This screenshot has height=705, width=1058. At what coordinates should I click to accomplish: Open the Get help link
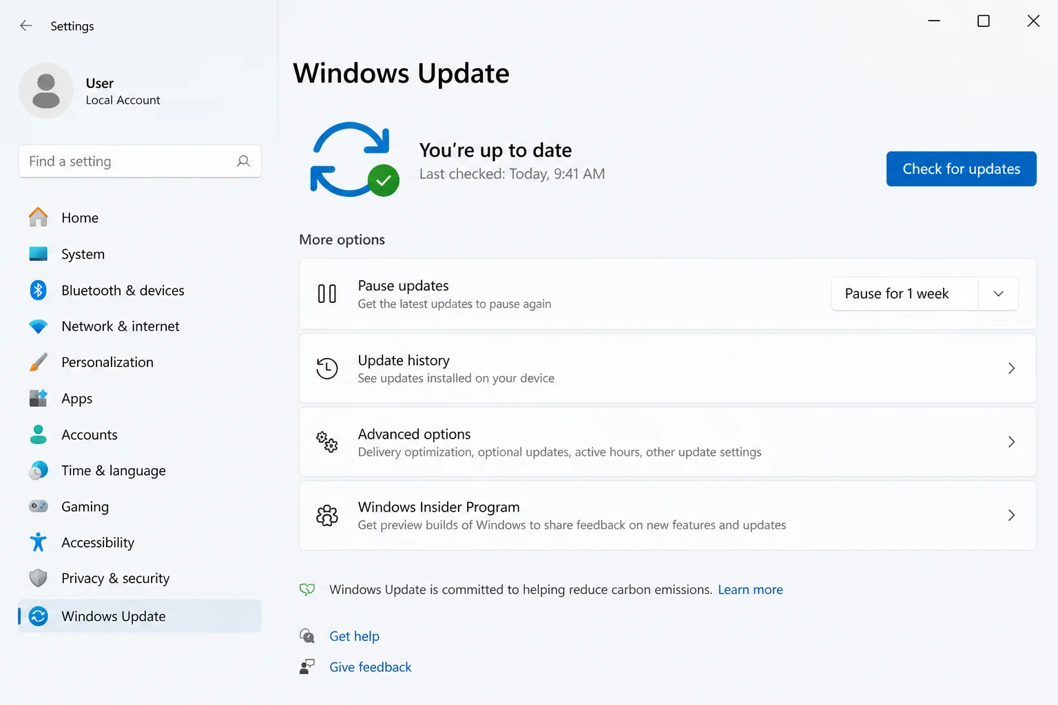tap(354, 636)
